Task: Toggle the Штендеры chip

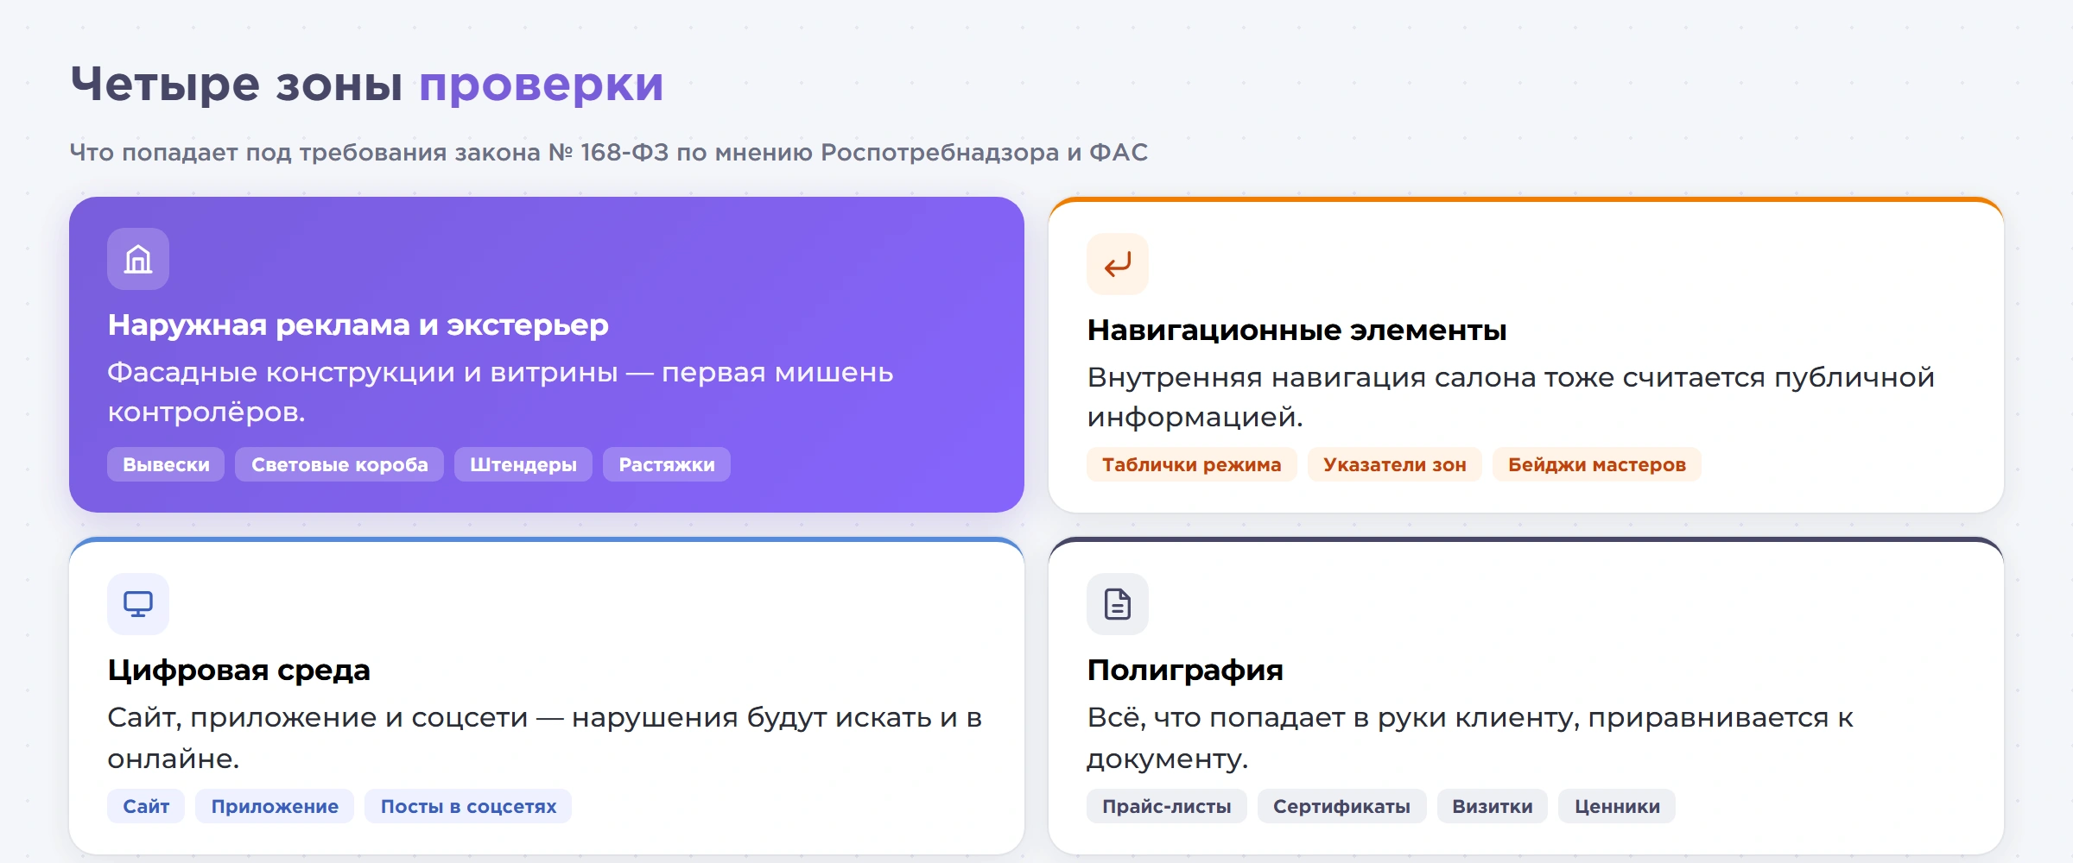Action: click(x=523, y=464)
